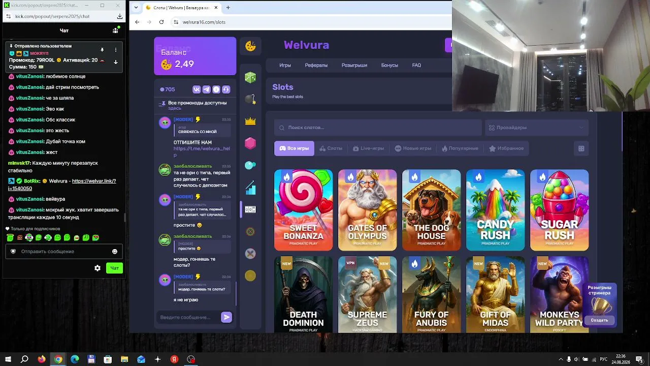The width and height of the screenshot is (650, 366).
Task: Focus the Поиск слотов search field
Action: coord(378,128)
